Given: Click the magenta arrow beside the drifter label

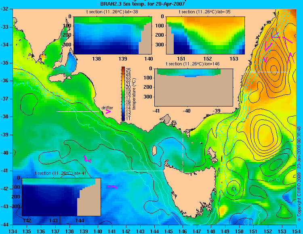Looking at the screenshot, I should [108, 111].
